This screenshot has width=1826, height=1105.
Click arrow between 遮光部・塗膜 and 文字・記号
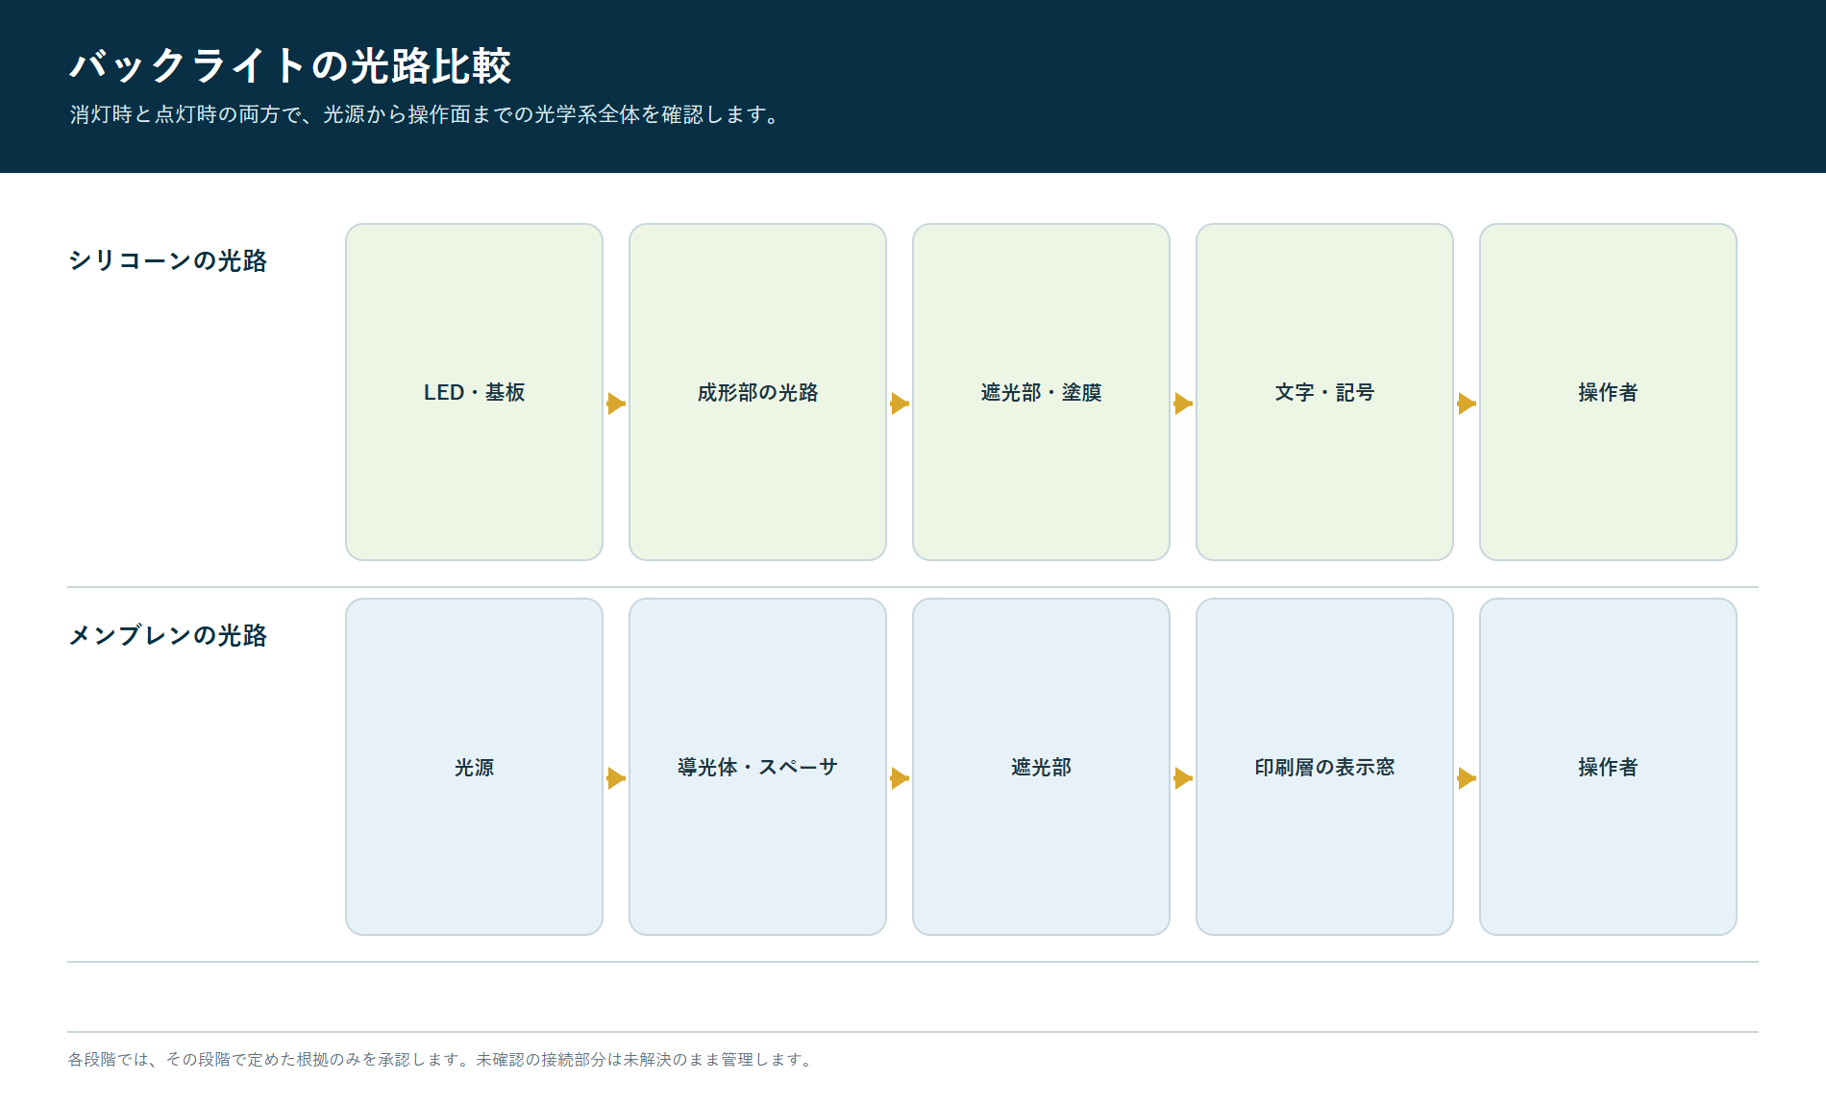[1183, 404]
